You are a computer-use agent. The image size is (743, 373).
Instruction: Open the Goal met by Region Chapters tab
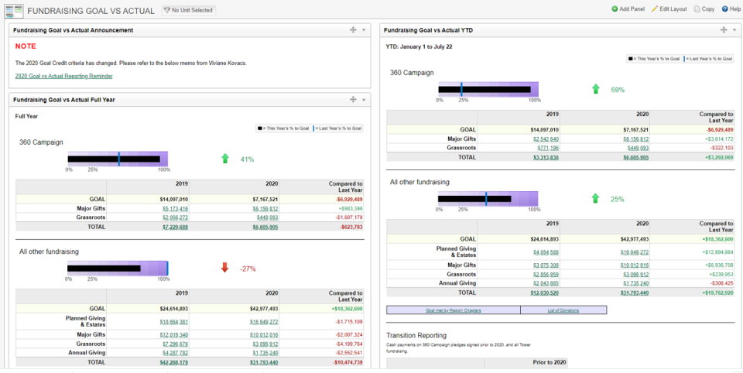[454, 310]
